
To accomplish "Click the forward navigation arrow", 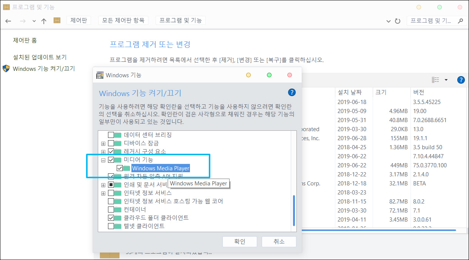I will [x=23, y=21].
